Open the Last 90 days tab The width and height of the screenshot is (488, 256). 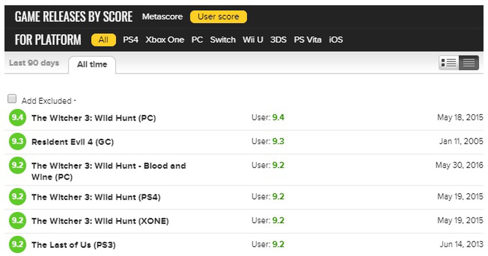(34, 63)
